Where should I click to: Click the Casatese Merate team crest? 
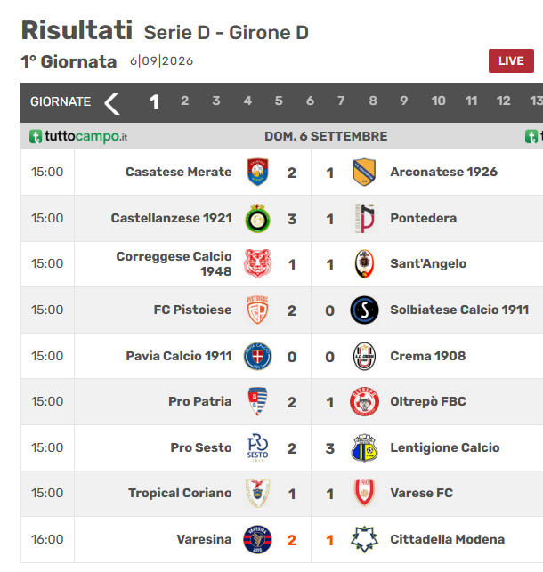[257, 172]
